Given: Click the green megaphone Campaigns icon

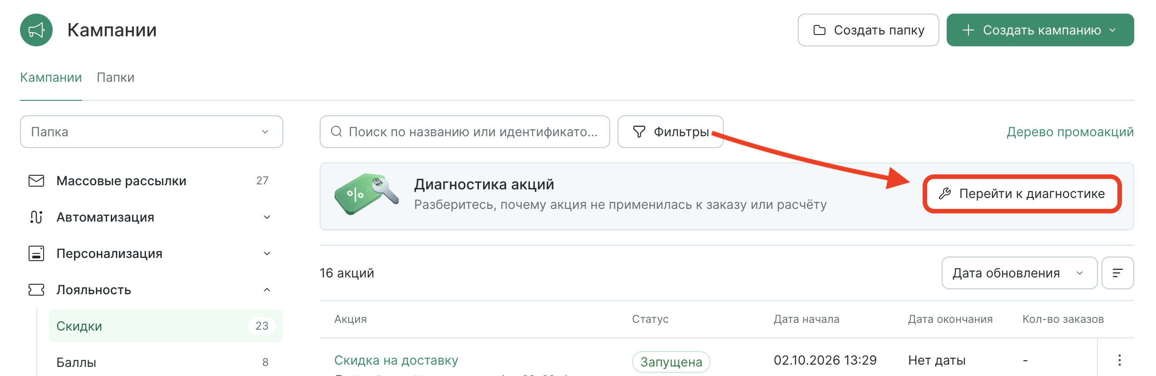Looking at the screenshot, I should [x=36, y=30].
